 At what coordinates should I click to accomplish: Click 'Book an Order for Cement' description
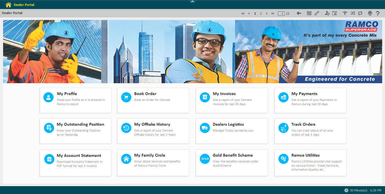pos(152,100)
